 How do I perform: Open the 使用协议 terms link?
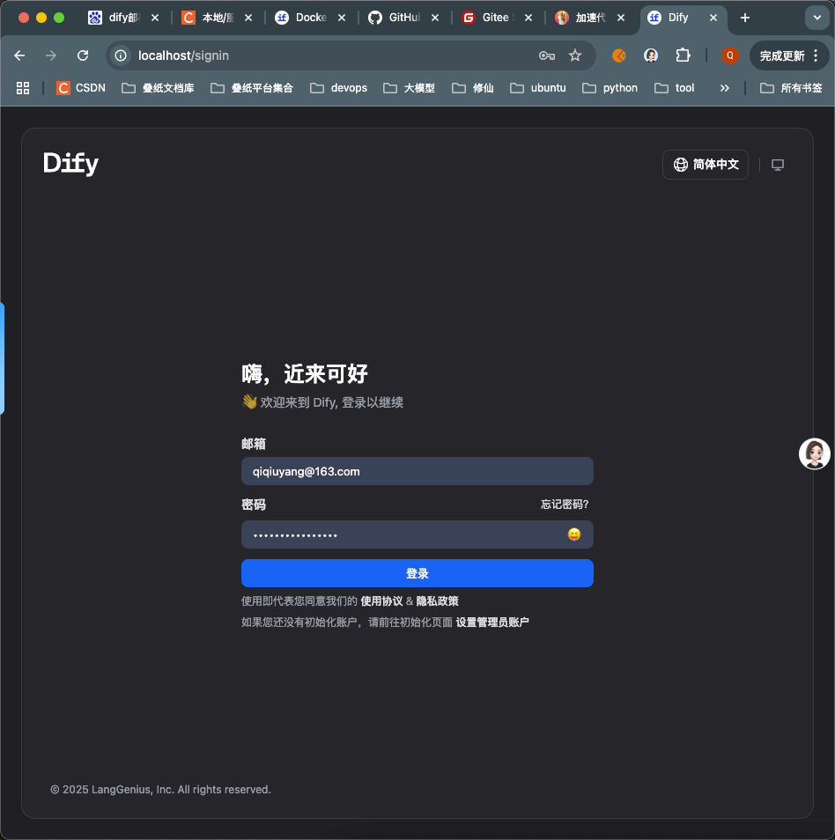coord(381,601)
